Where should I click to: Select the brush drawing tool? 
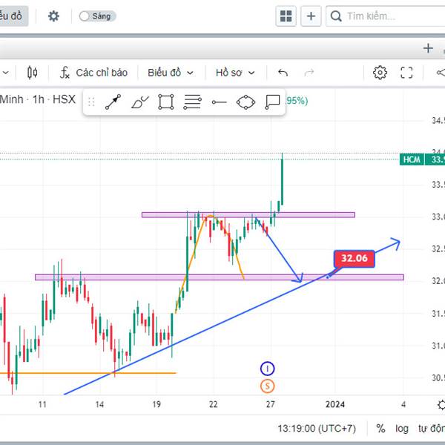(139, 102)
